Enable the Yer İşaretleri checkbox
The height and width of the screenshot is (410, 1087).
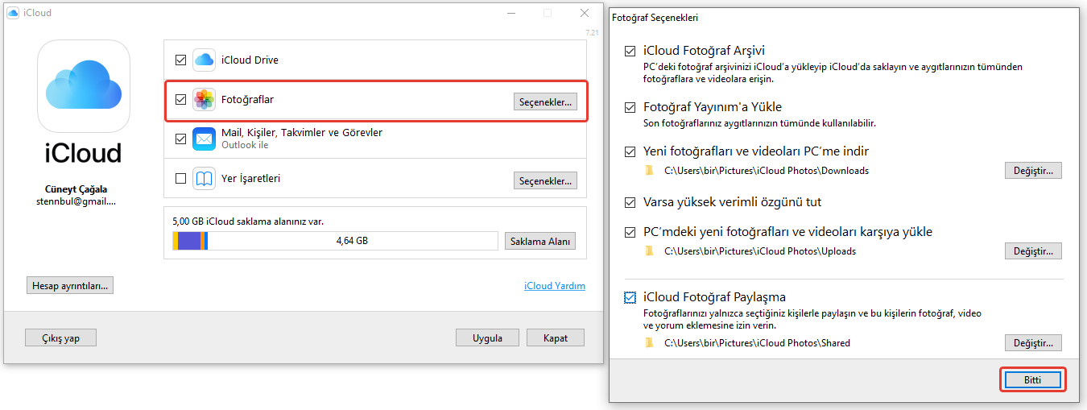point(180,179)
